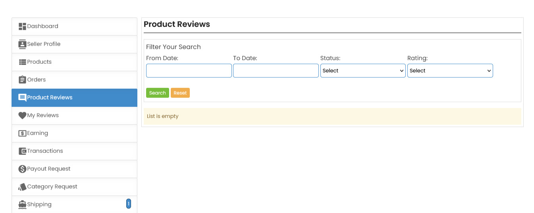Click the orange Reset button

pyautogui.click(x=180, y=93)
